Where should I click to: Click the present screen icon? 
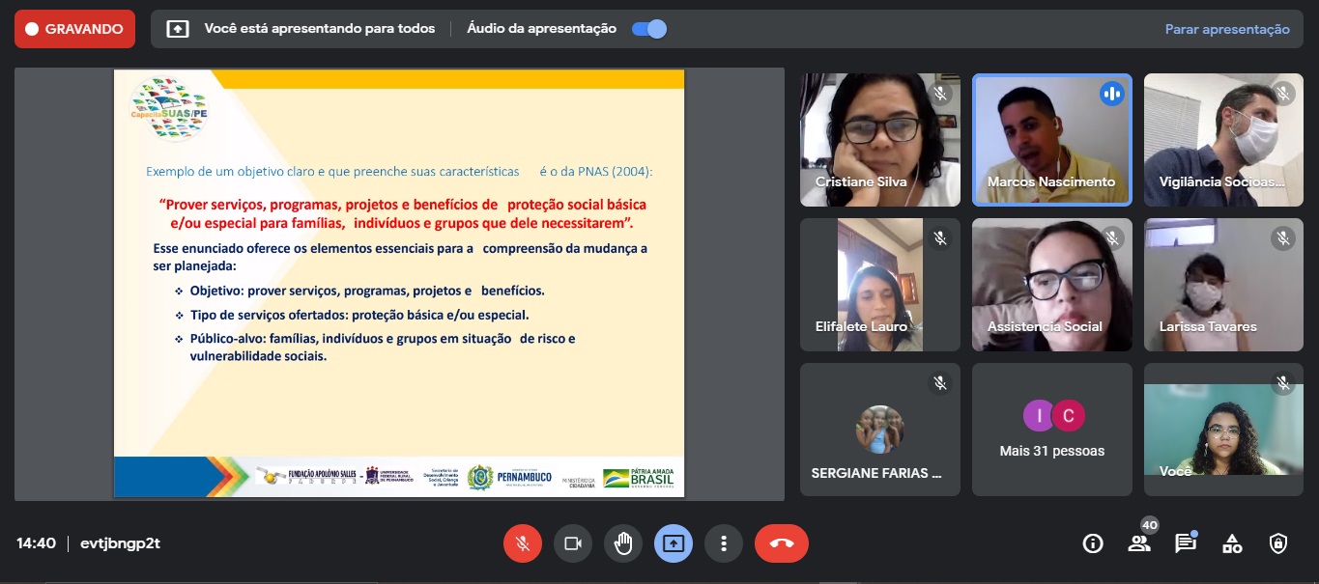674,543
